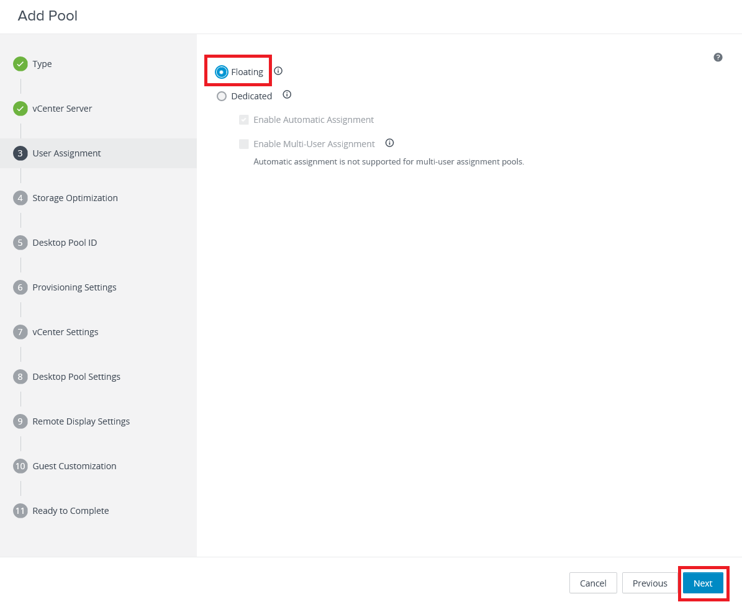Cancel the Add Pool wizard
The image size is (742, 607).
pyautogui.click(x=593, y=583)
